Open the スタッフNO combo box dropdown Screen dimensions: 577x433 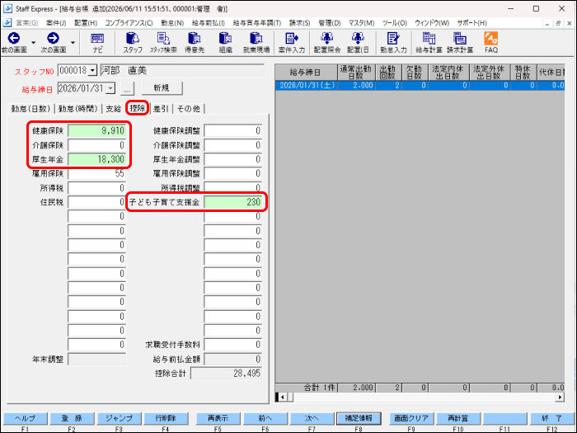coord(92,70)
